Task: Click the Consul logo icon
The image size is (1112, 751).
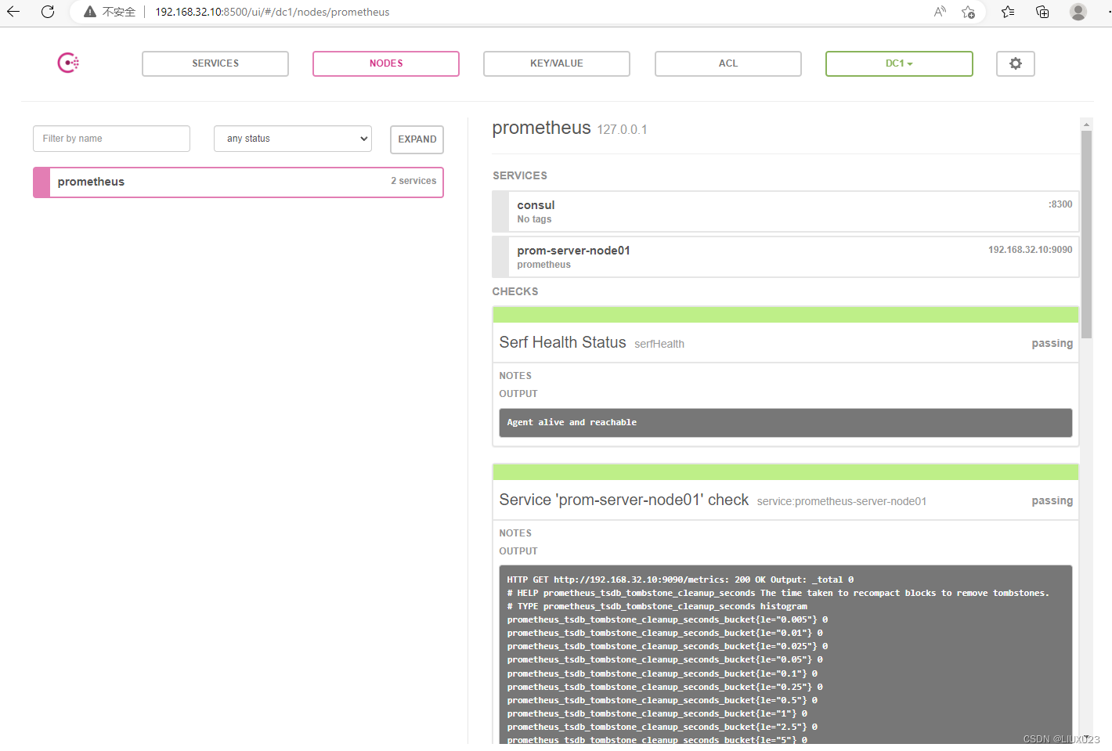Action: point(68,63)
